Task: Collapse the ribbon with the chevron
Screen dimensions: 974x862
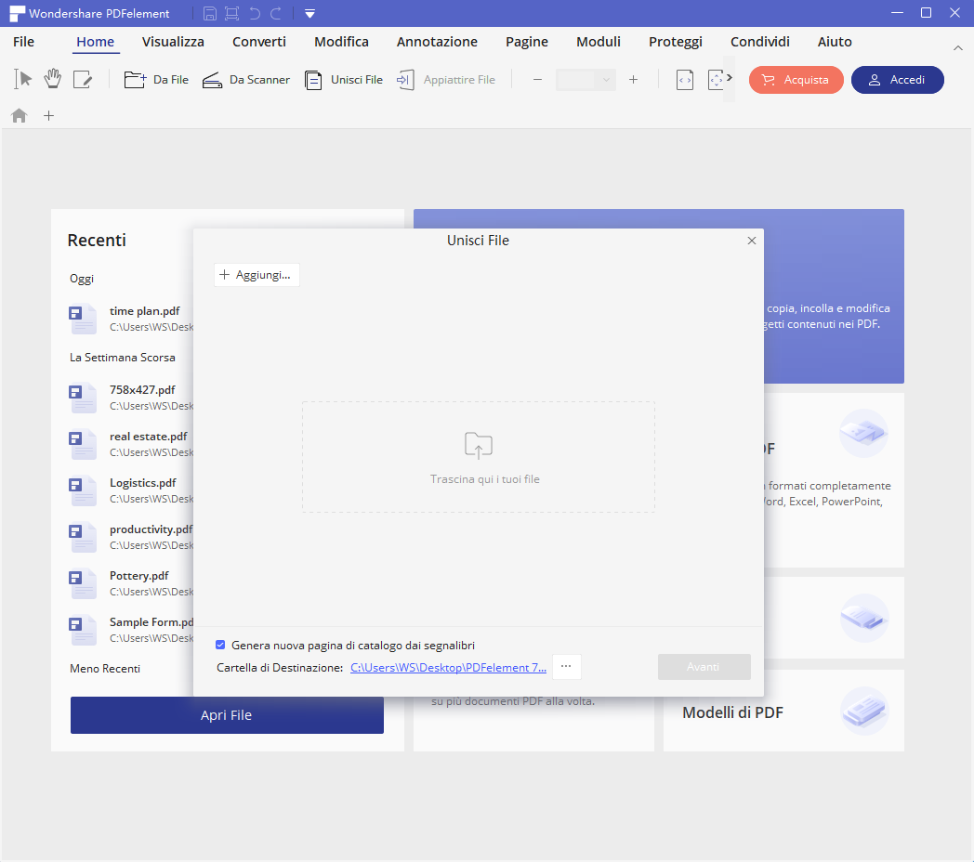Action: (x=958, y=47)
